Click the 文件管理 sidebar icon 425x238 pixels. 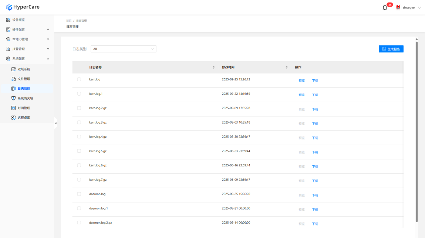pyautogui.click(x=14, y=79)
